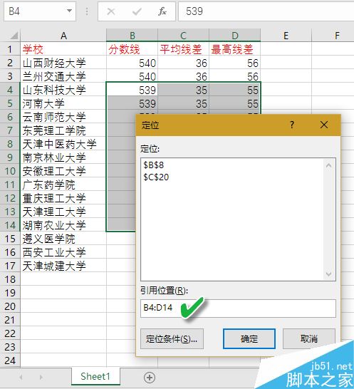Close the 定位 dialog with X
This screenshot has height=389, width=354.
[x=324, y=125]
